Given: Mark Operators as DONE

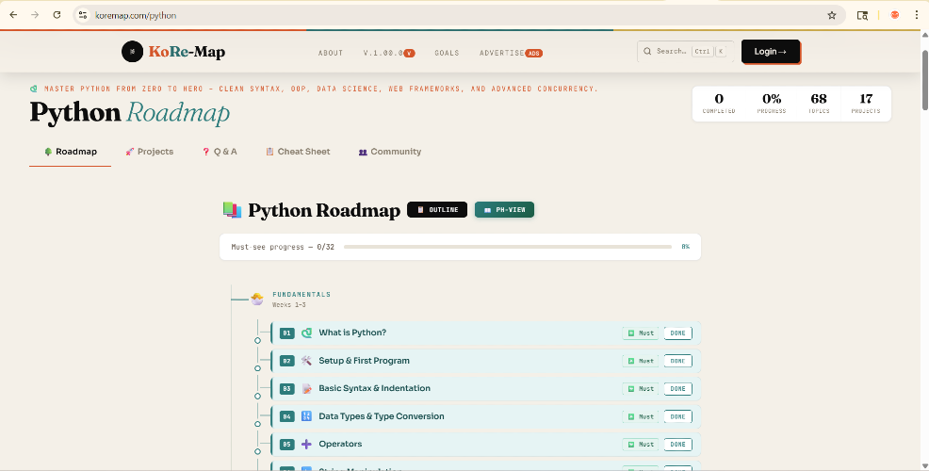Looking at the screenshot, I should tap(677, 444).
